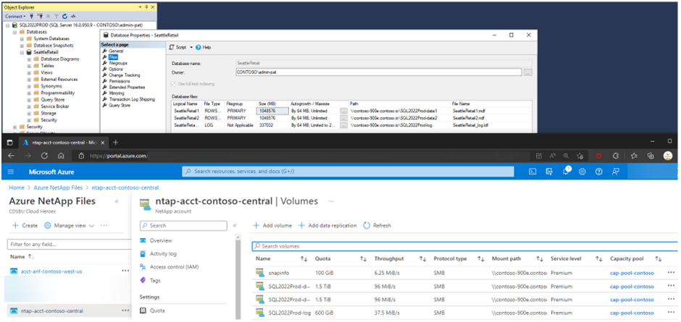
Task: Click Create in Azure NetApp Files pane
Action: coord(25,226)
